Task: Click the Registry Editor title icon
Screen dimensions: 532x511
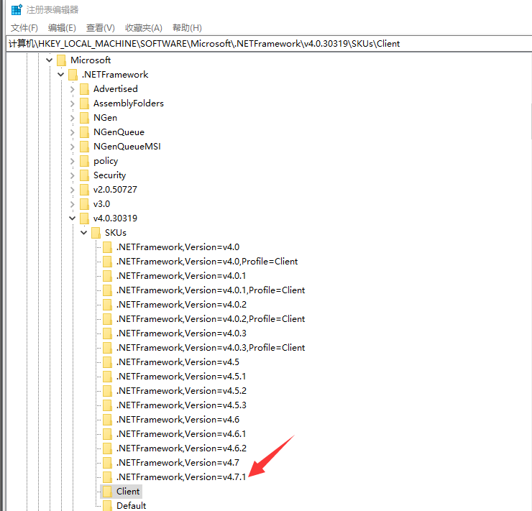Action: coord(17,9)
